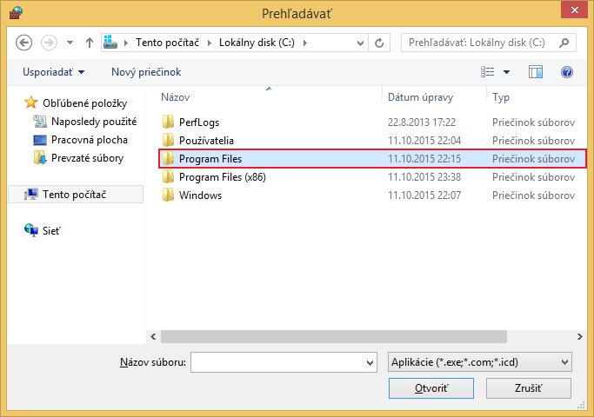Screen dimensions: 594x417
Task: Click the Používatelia folder icon
Action: [168, 140]
